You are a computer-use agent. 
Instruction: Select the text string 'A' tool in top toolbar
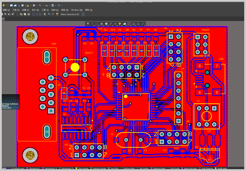pos(19,5)
